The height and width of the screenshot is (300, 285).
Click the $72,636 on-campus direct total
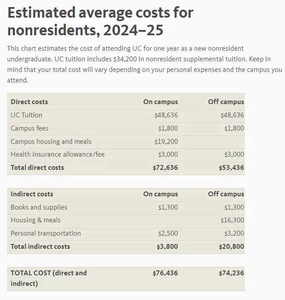point(165,168)
